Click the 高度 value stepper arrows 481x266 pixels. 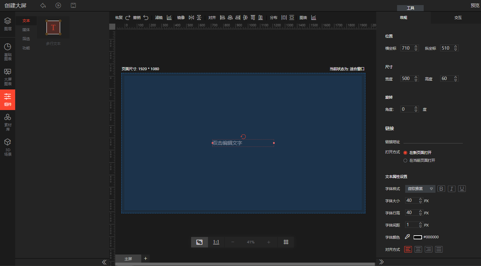tap(456, 78)
